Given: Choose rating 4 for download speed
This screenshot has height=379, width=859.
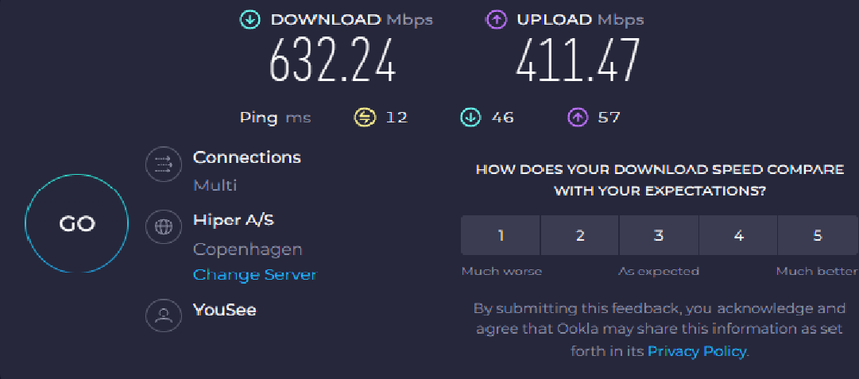Looking at the screenshot, I should coord(738,235).
